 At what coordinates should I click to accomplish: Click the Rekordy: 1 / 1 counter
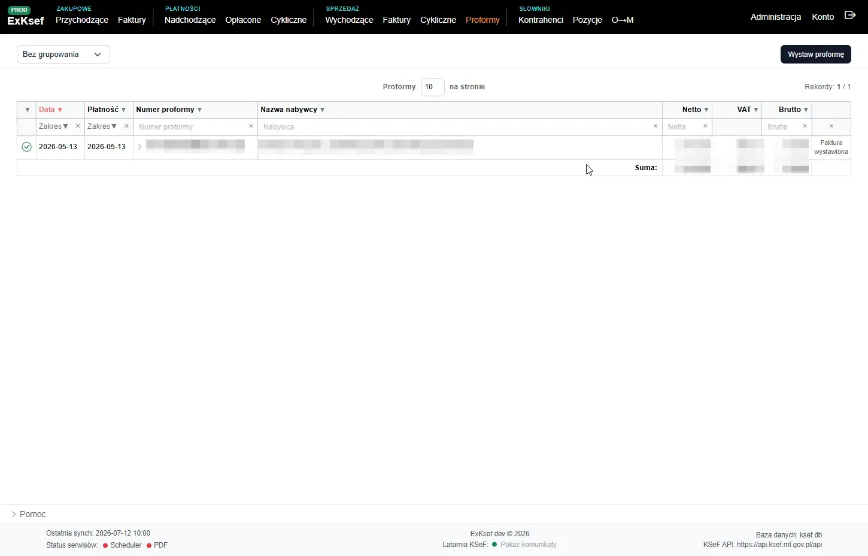pos(827,87)
